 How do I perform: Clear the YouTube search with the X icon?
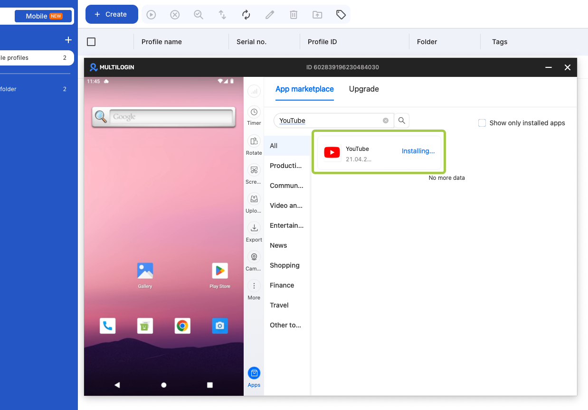coord(386,121)
